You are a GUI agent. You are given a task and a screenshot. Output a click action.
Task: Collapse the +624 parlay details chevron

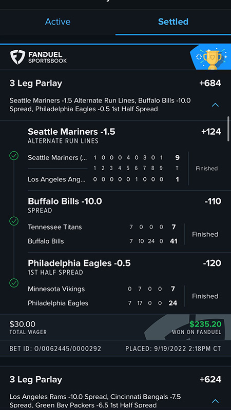pyautogui.click(x=215, y=401)
